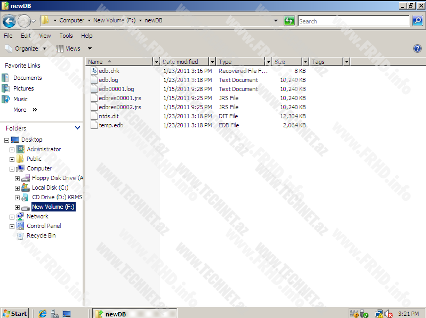Open the Name column filter dropdown
The image size is (426, 318).
pos(156,62)
